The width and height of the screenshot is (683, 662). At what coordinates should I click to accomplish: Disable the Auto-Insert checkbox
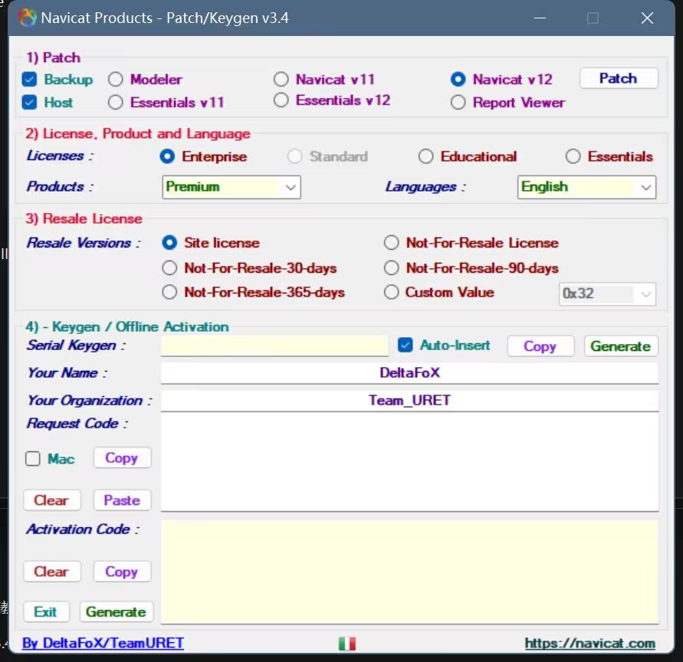[x=406, y=346]
